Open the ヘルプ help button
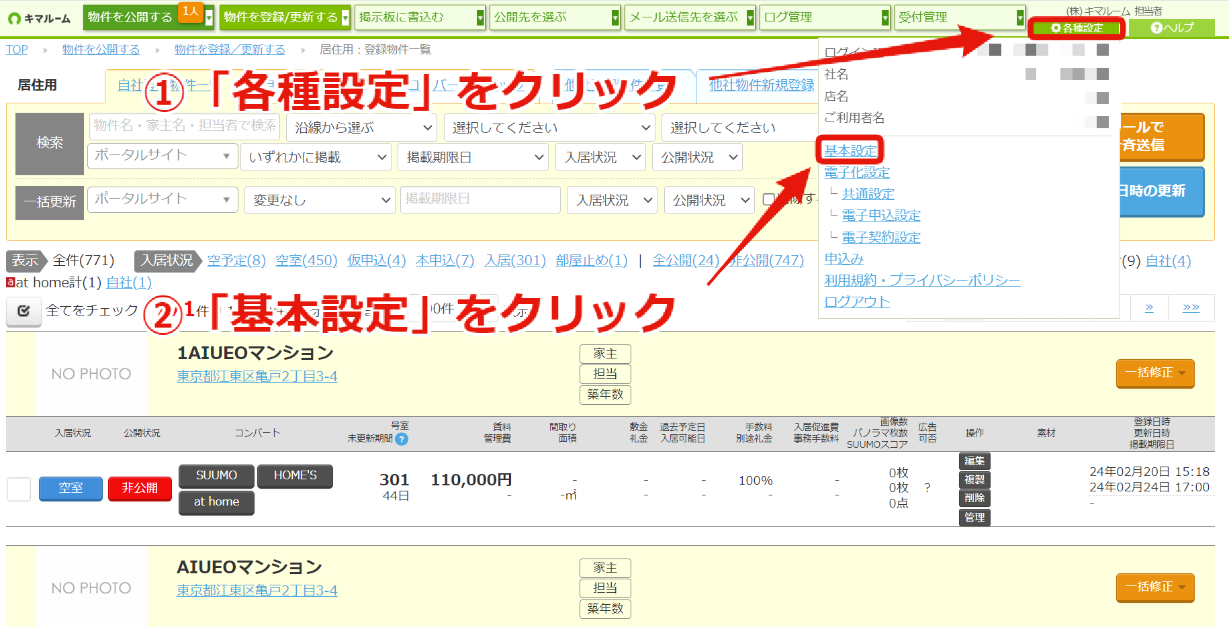 pyautogui.click(x=1171, y=28)
